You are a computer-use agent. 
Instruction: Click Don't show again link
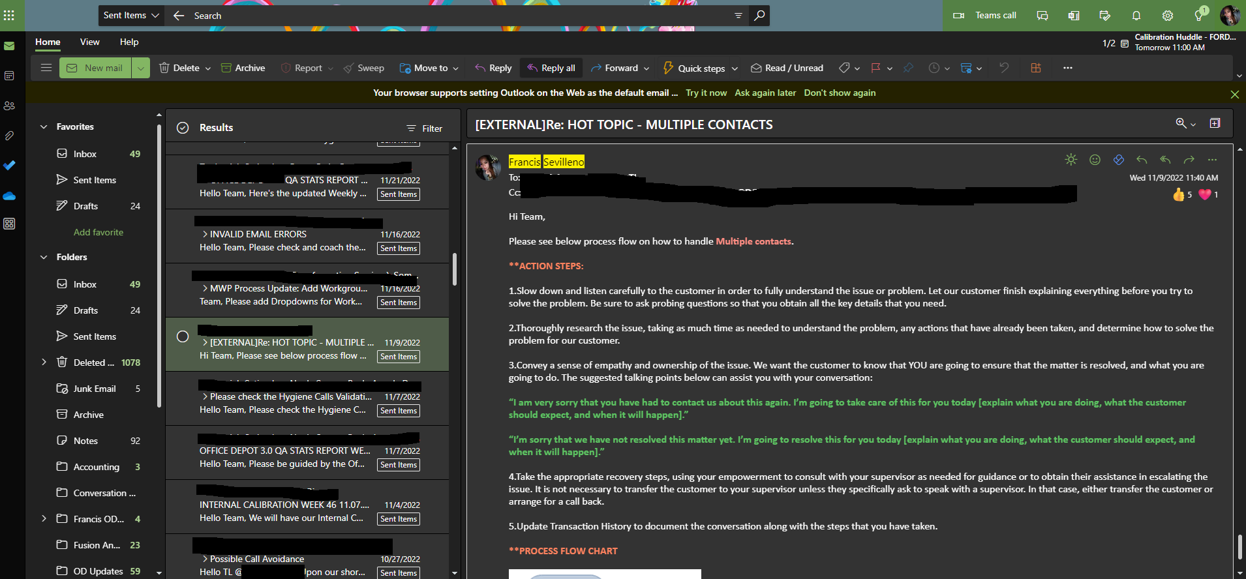point(840,93)
